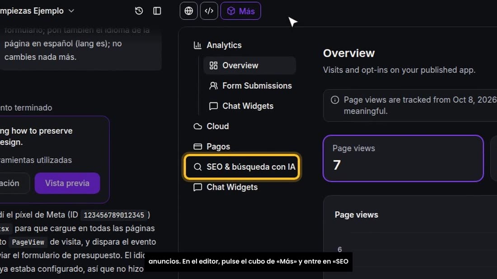This screenshot has width=497, height=279.
Task: Open the Overview analytics page
Action: [250, 65]
